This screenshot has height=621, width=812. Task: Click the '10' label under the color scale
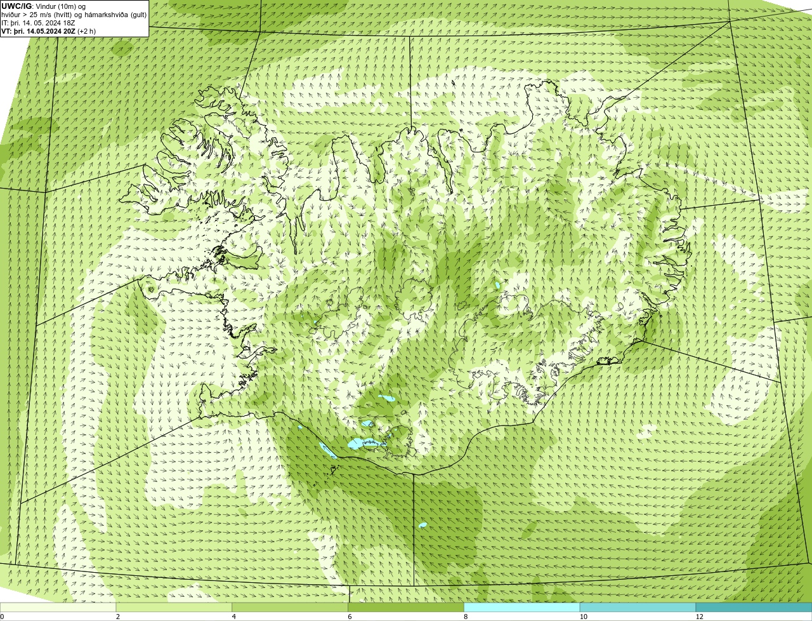(x=583, y=617)
